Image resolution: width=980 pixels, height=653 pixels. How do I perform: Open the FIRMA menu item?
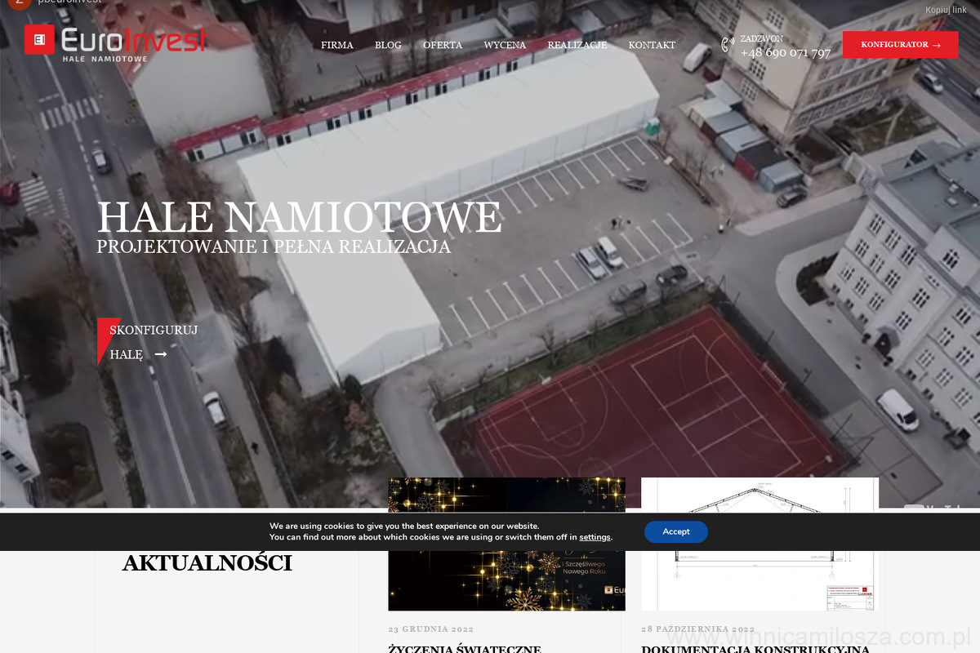[x=336, y=46]
